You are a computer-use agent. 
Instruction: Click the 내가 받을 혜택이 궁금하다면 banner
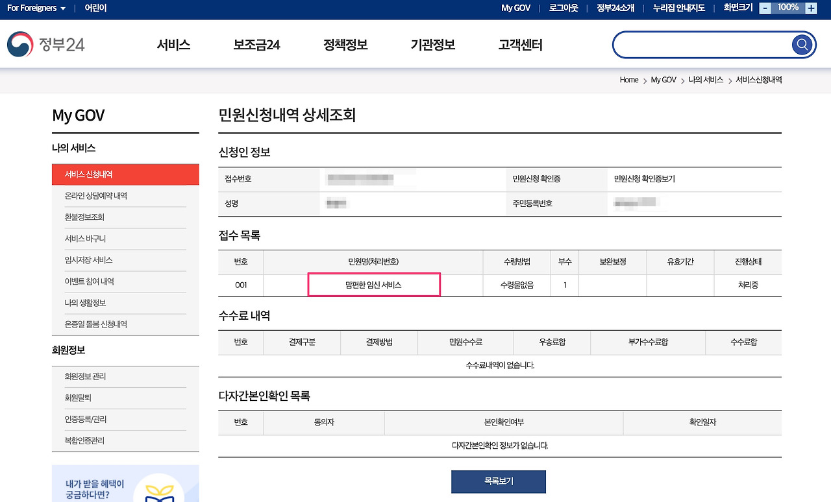(x=125, y=483)
